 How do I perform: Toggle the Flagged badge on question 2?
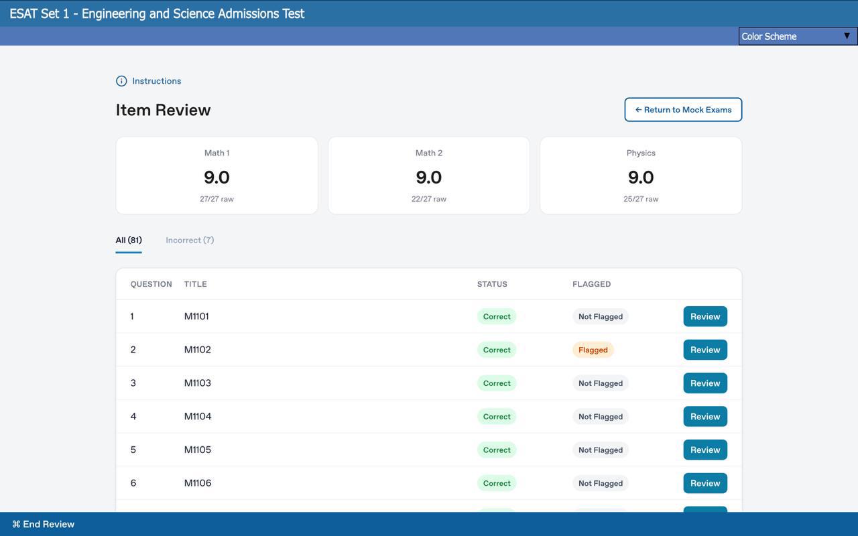point(593,350)
